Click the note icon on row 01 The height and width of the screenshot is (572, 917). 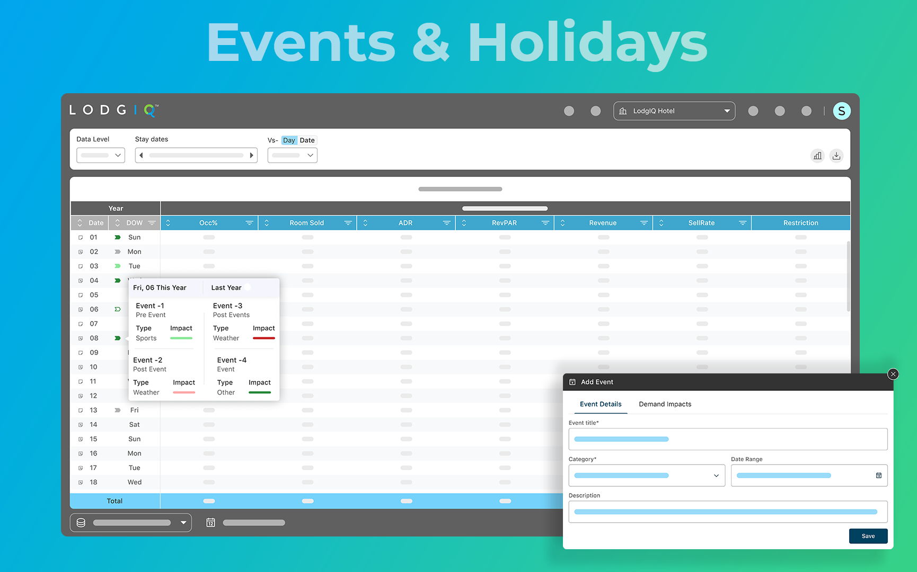click(x=81, y=237)
